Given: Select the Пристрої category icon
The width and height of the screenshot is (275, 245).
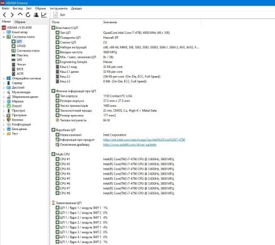Looking at the screenshot, I should point(9,111).
